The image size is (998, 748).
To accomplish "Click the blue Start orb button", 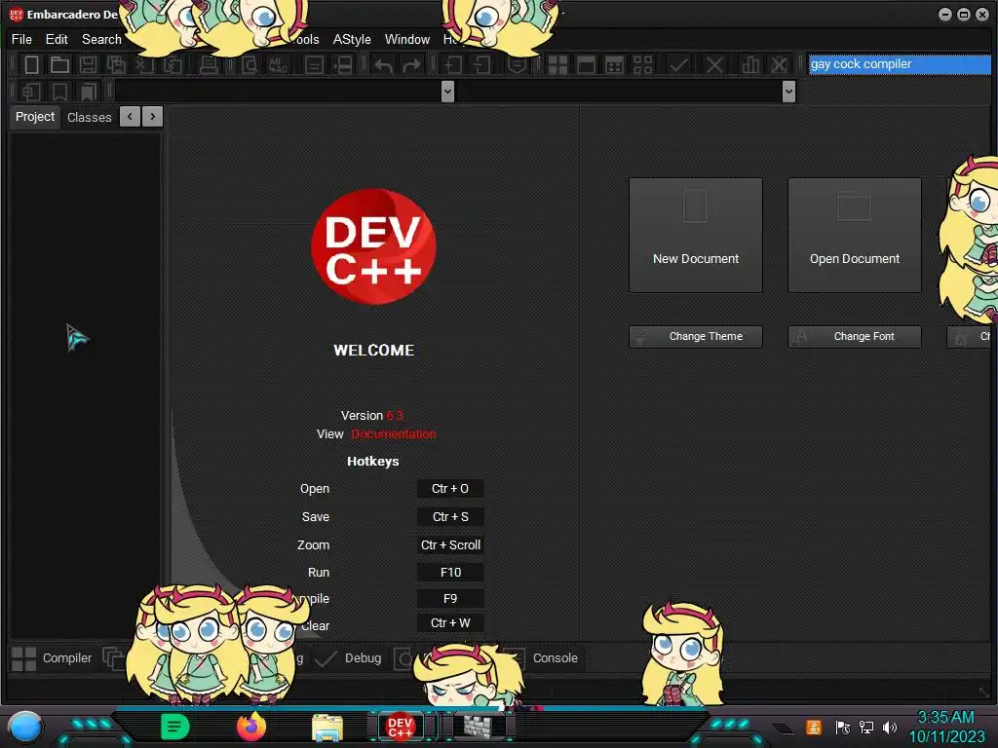I will [x=25, y=727].
